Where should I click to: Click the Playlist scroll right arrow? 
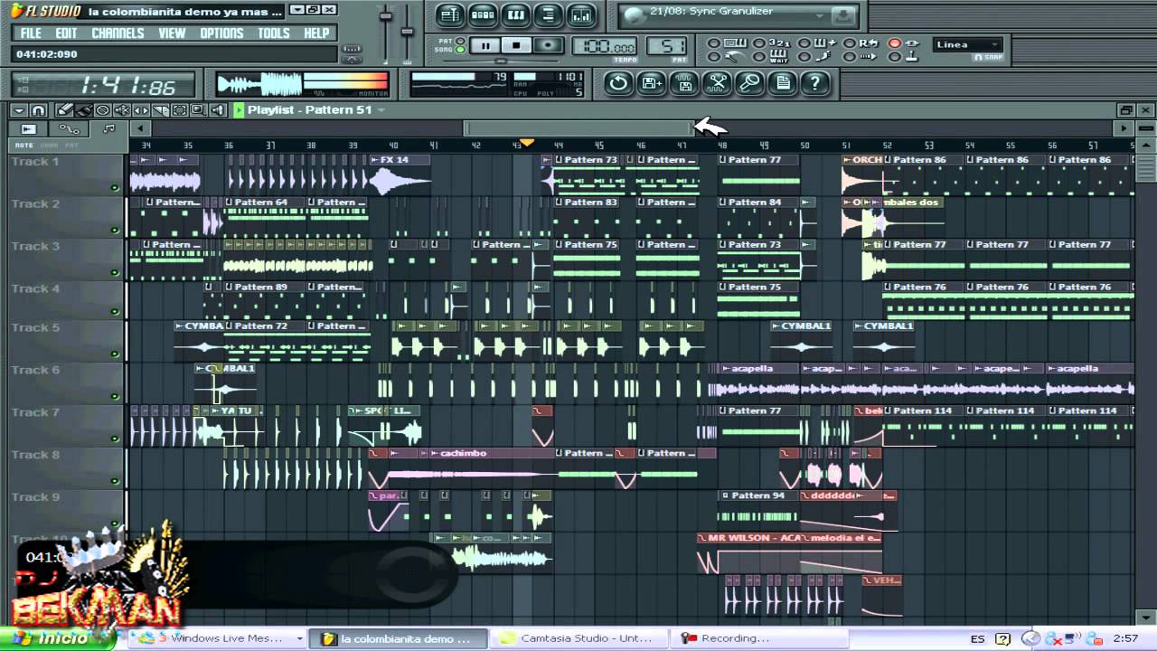tap(1124, 128)
